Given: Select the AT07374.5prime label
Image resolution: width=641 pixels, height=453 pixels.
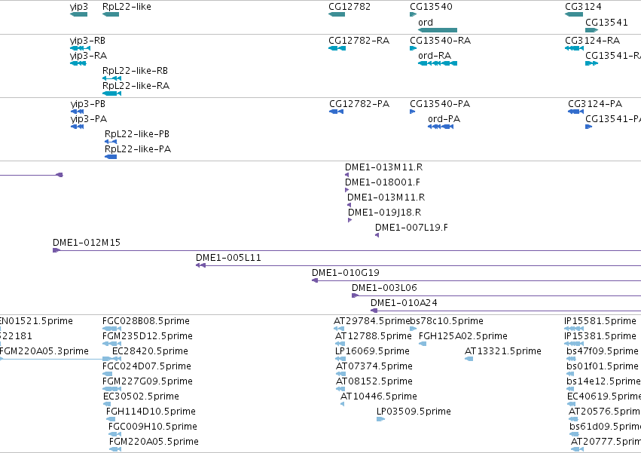Looking at the screenshot, I should pos(374,366).
